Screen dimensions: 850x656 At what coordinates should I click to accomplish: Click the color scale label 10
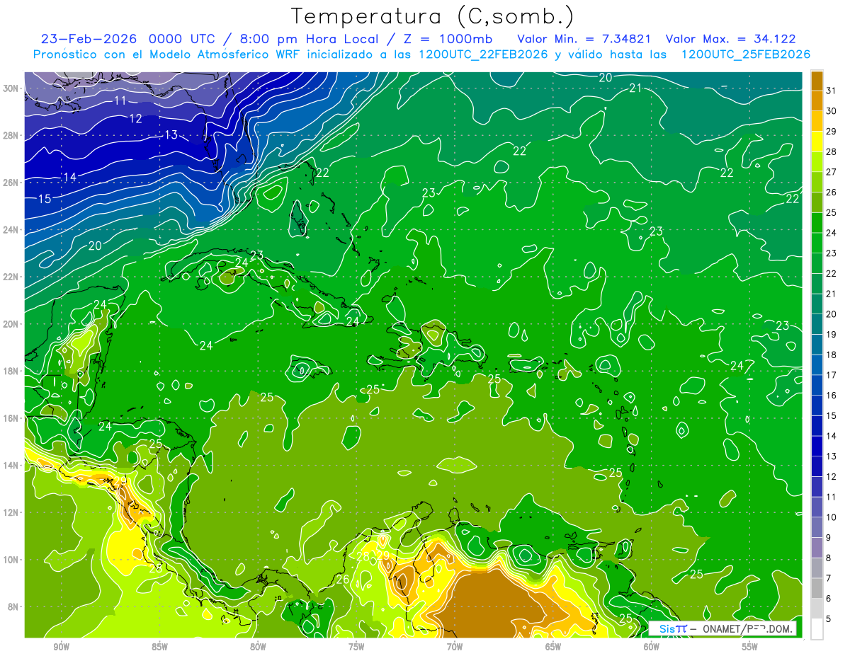pyautogui.click(x=832, y=517)
